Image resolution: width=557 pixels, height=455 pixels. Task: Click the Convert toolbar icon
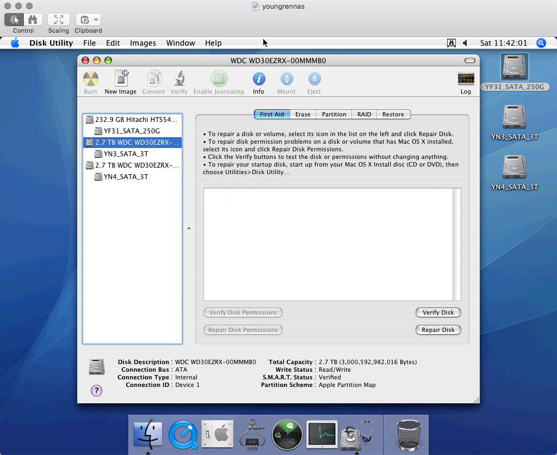coord(153,78)
